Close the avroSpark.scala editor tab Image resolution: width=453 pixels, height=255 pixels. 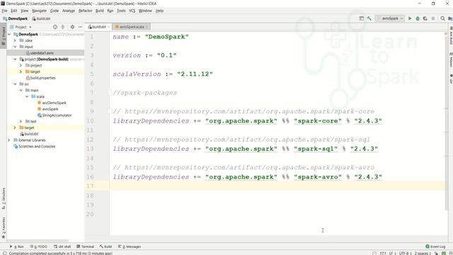click(x=147, y=27)
